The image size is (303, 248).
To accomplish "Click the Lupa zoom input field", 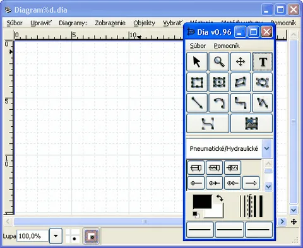I will tap(33, 236).
